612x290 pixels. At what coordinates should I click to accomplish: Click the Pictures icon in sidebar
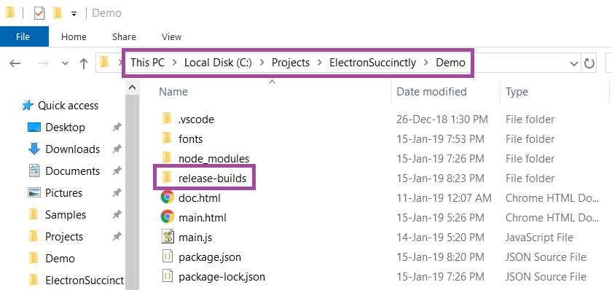tap(34, 193)
